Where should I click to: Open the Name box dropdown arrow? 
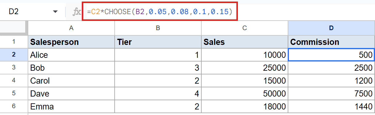(55, 12)
